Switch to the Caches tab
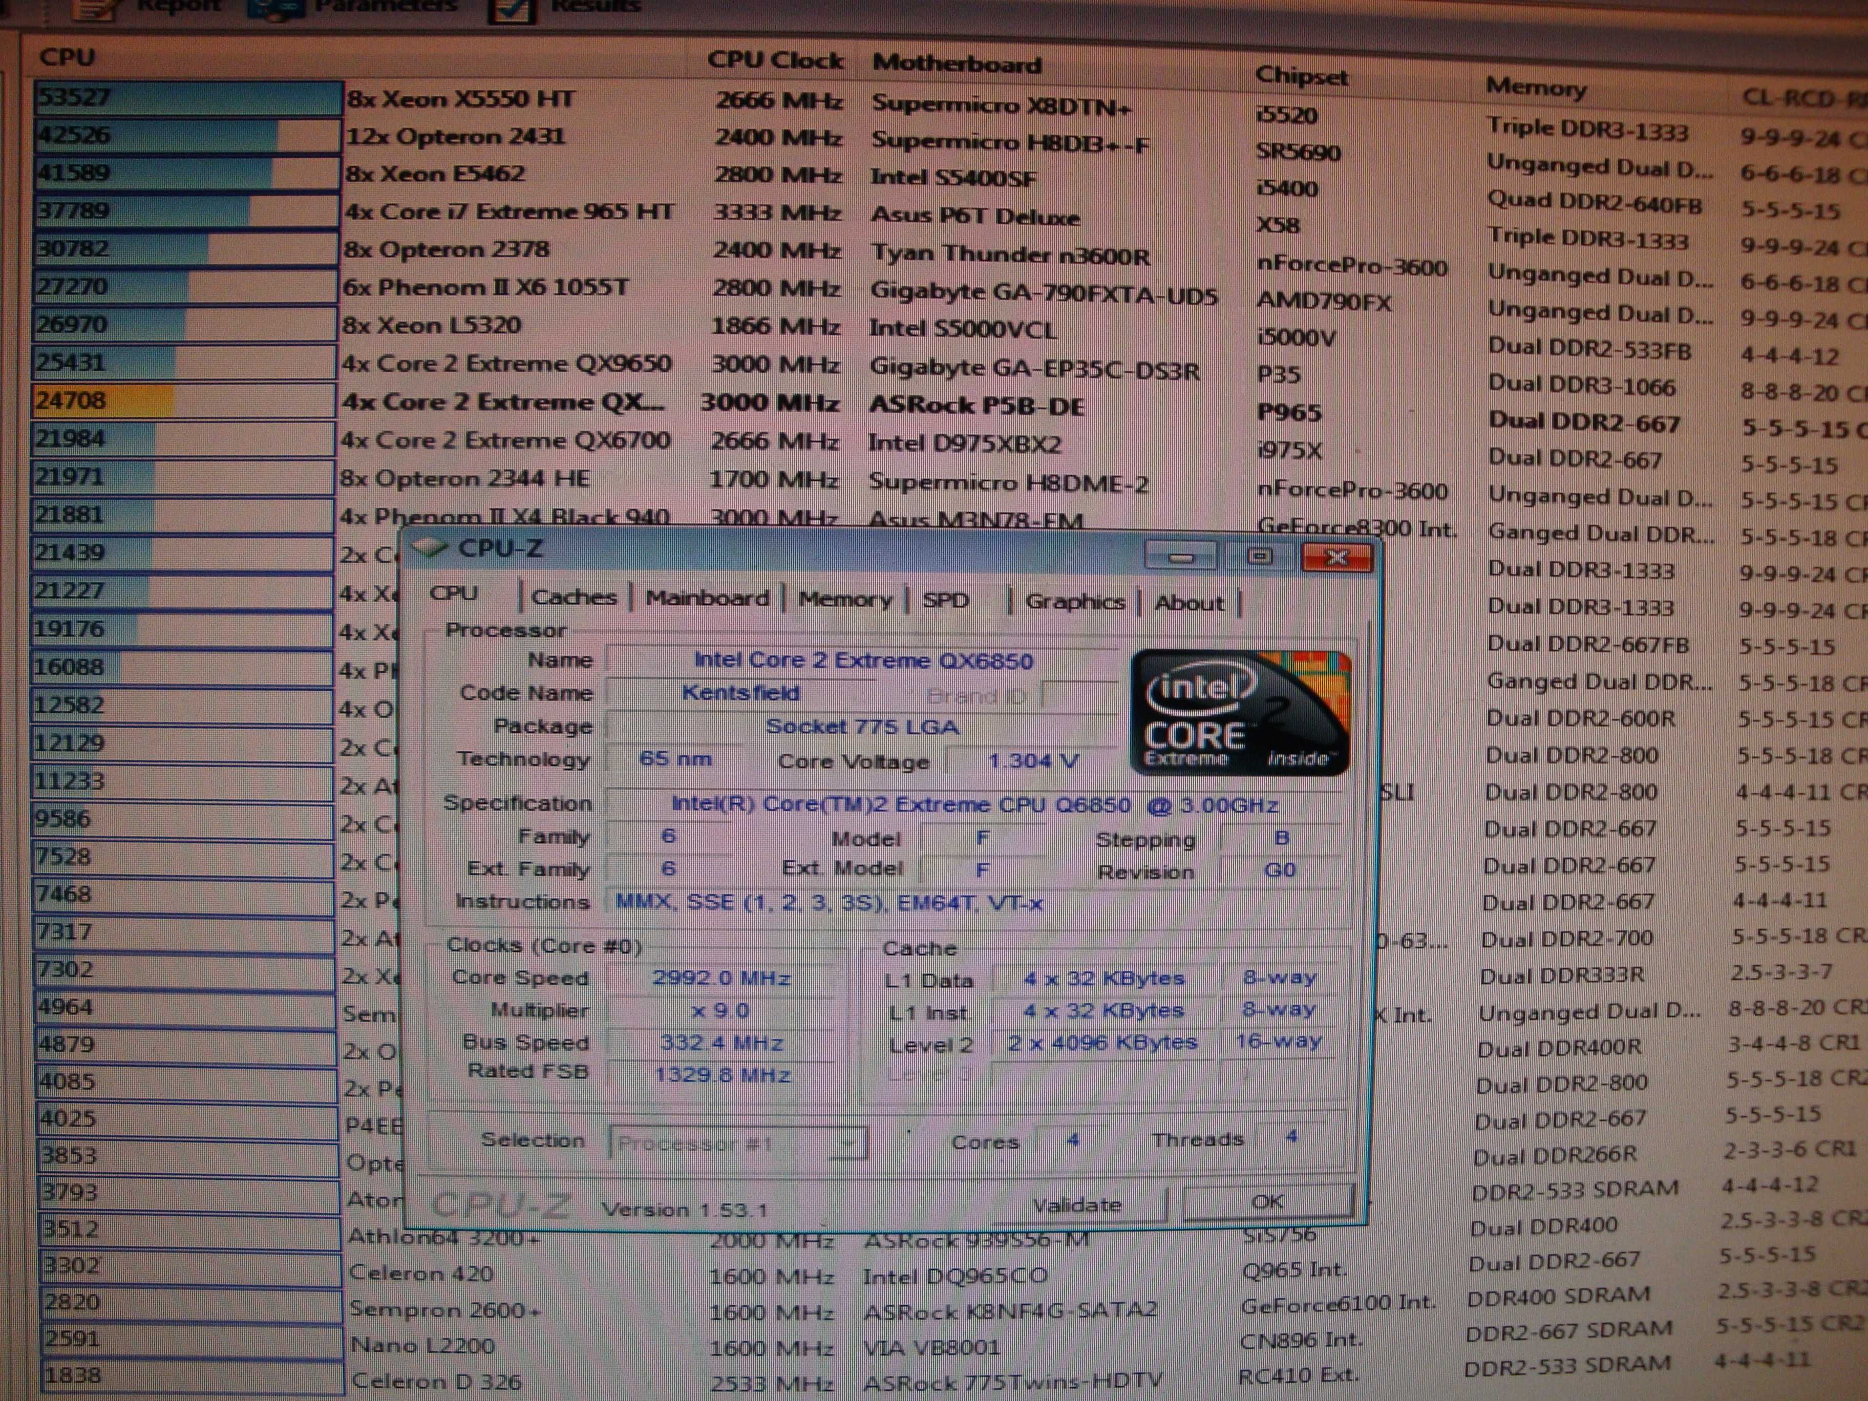1868x1401 pixels. pos(574,597)
